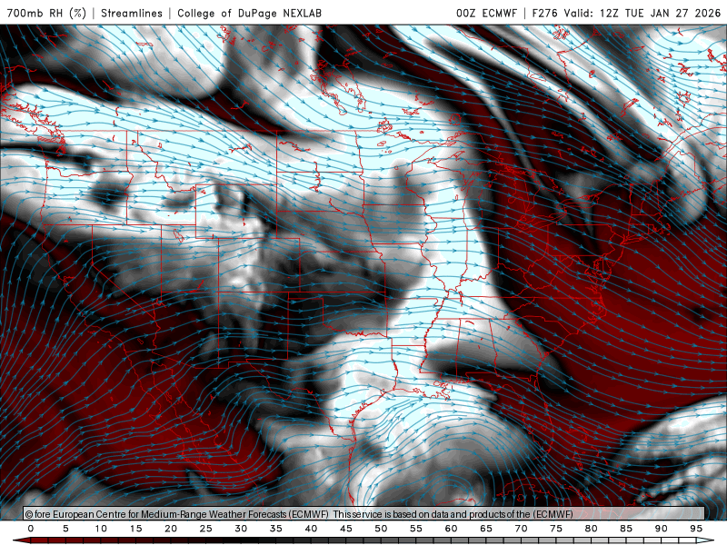Click 'College of DuPage NEXLAB' header text
Screen dimensions: 727x545
[249, 13]
